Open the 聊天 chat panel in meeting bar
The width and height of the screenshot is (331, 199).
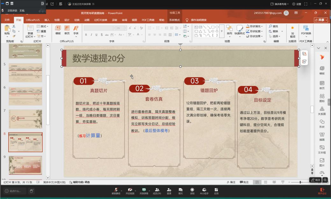click(x=181, y=191)
